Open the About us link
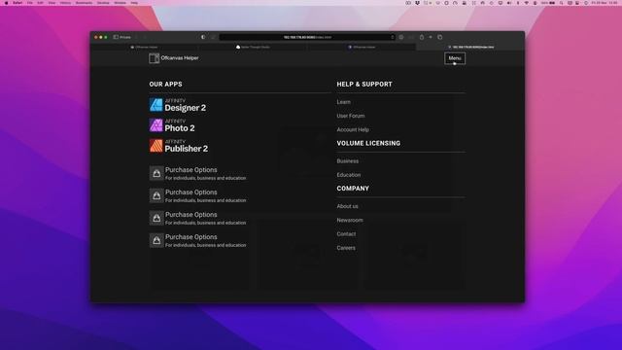 click(348, 206)
